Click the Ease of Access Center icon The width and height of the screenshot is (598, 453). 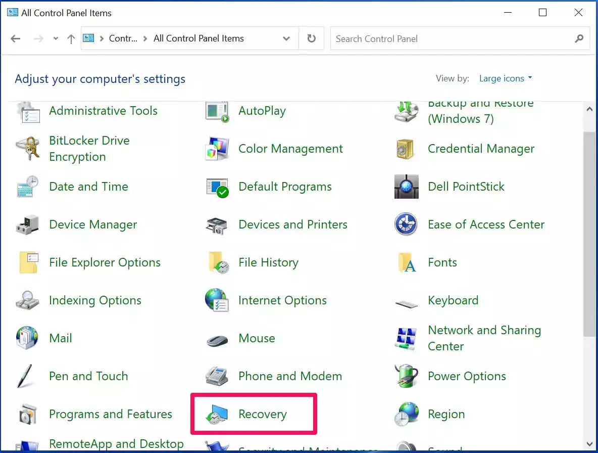click(406, 224)
